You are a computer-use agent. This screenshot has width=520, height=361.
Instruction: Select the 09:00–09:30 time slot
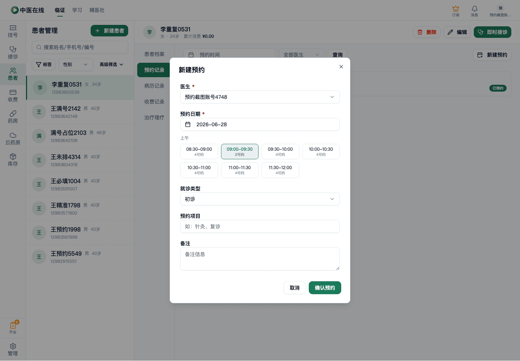click(240, 151)
